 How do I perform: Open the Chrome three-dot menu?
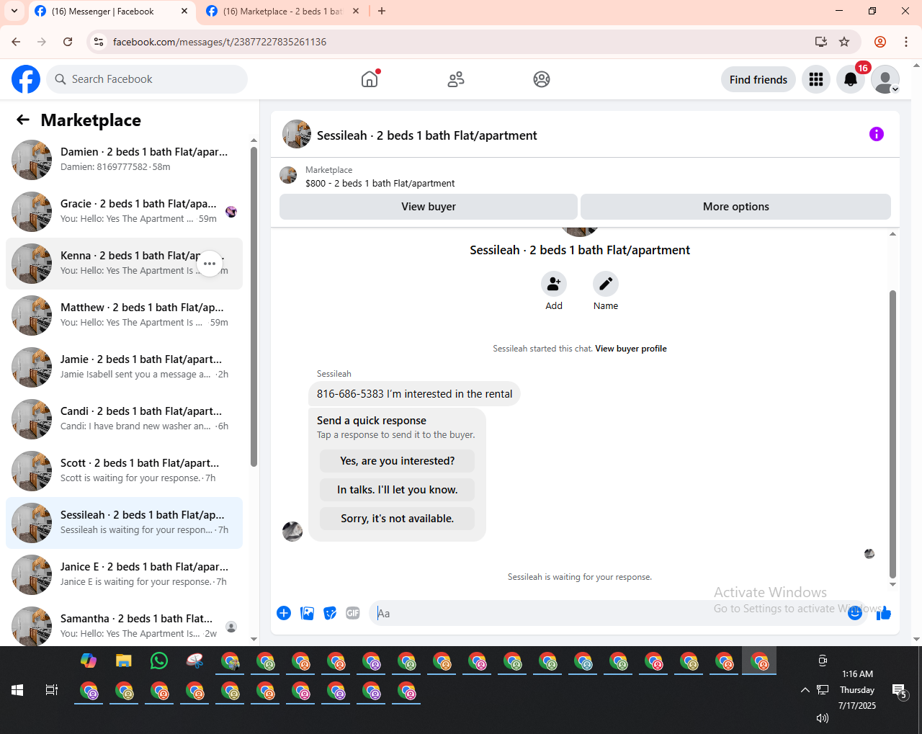click(906, 42)
